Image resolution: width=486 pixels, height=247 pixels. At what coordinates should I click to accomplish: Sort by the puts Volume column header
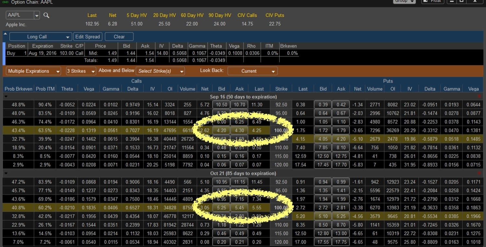[x=375, y=89]
